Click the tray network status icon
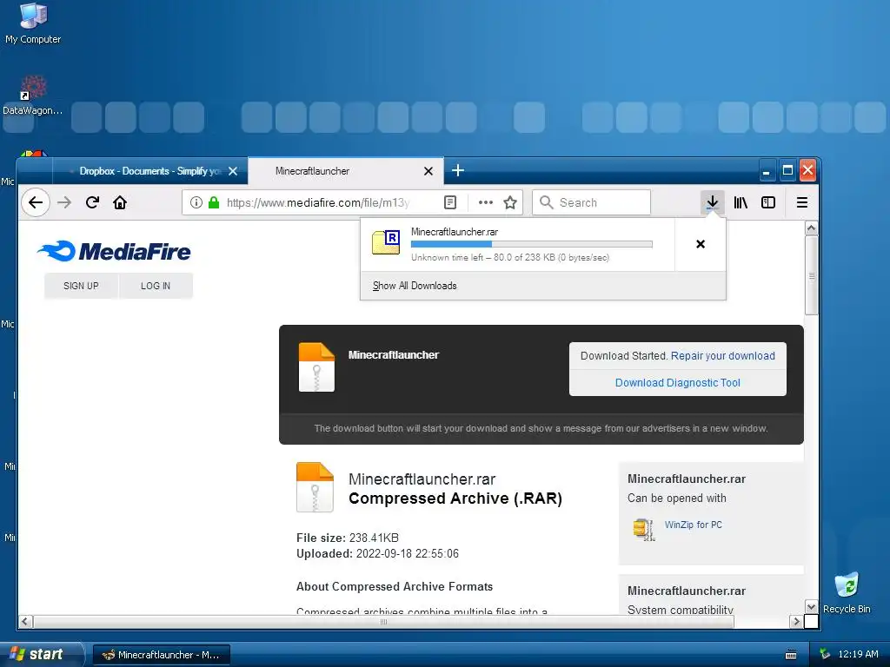This screenshot has width=890, height=667. (825, 654)
